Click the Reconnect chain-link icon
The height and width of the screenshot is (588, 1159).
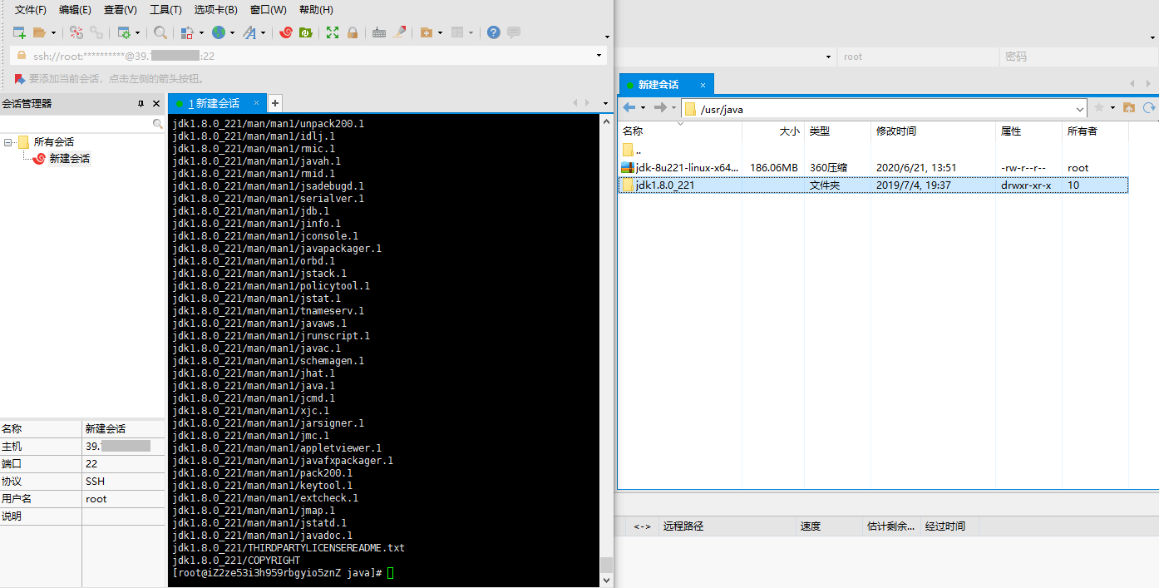[96, 32]
